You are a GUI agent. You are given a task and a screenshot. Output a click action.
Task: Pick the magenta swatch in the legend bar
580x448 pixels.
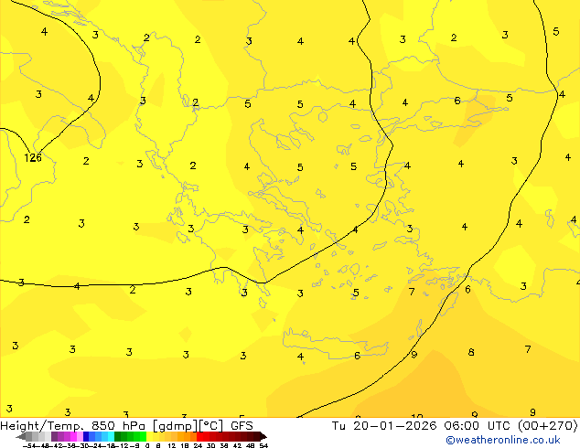pos(73,436)
